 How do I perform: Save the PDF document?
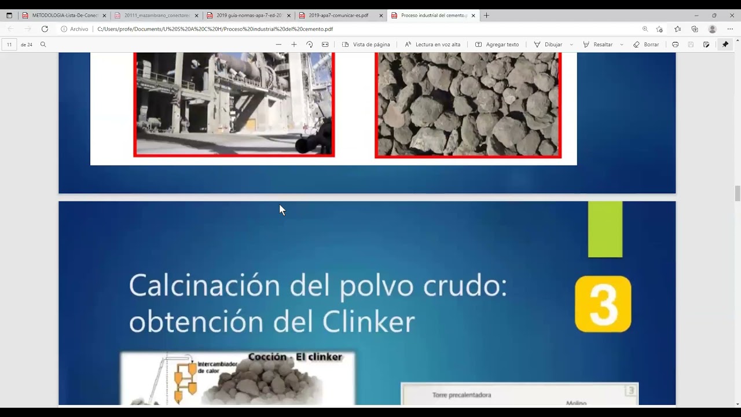(x=691, y=45)
